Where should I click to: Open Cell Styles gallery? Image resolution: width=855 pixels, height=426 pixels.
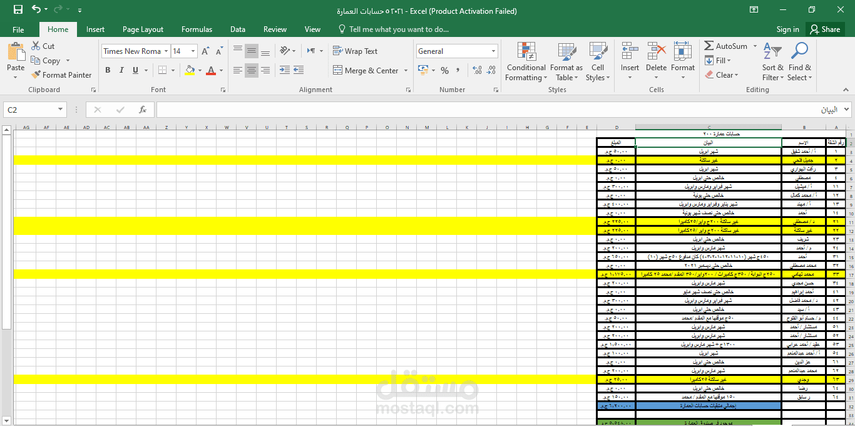pyautogui.click(x=598, y=62)
